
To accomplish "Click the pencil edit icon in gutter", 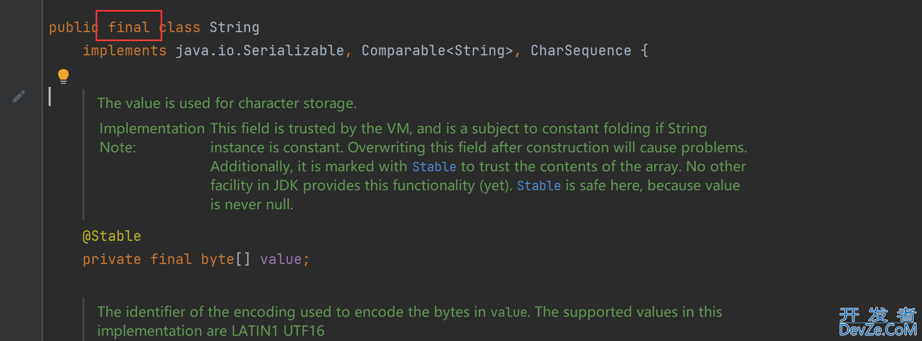I will 19,96.
